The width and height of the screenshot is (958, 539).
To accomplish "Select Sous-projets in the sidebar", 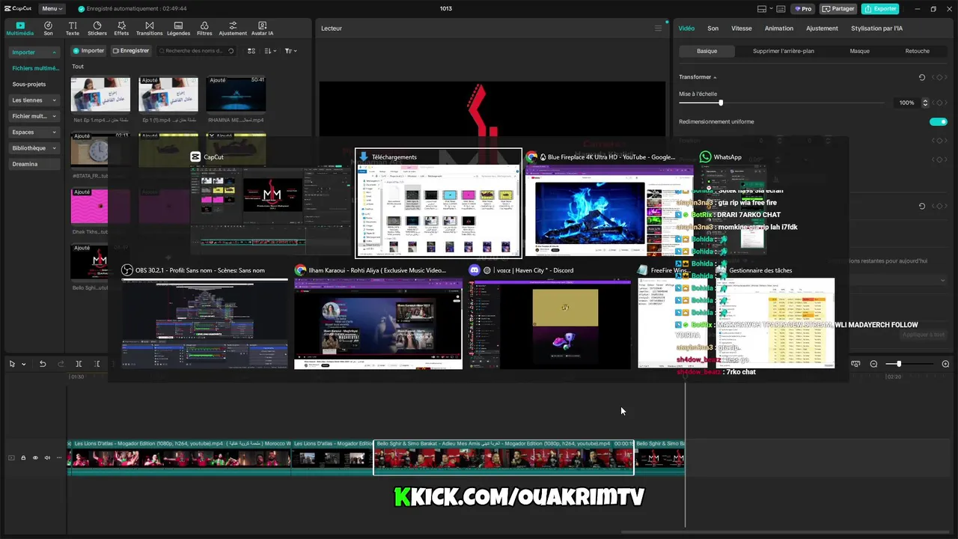I will point(29,84).
